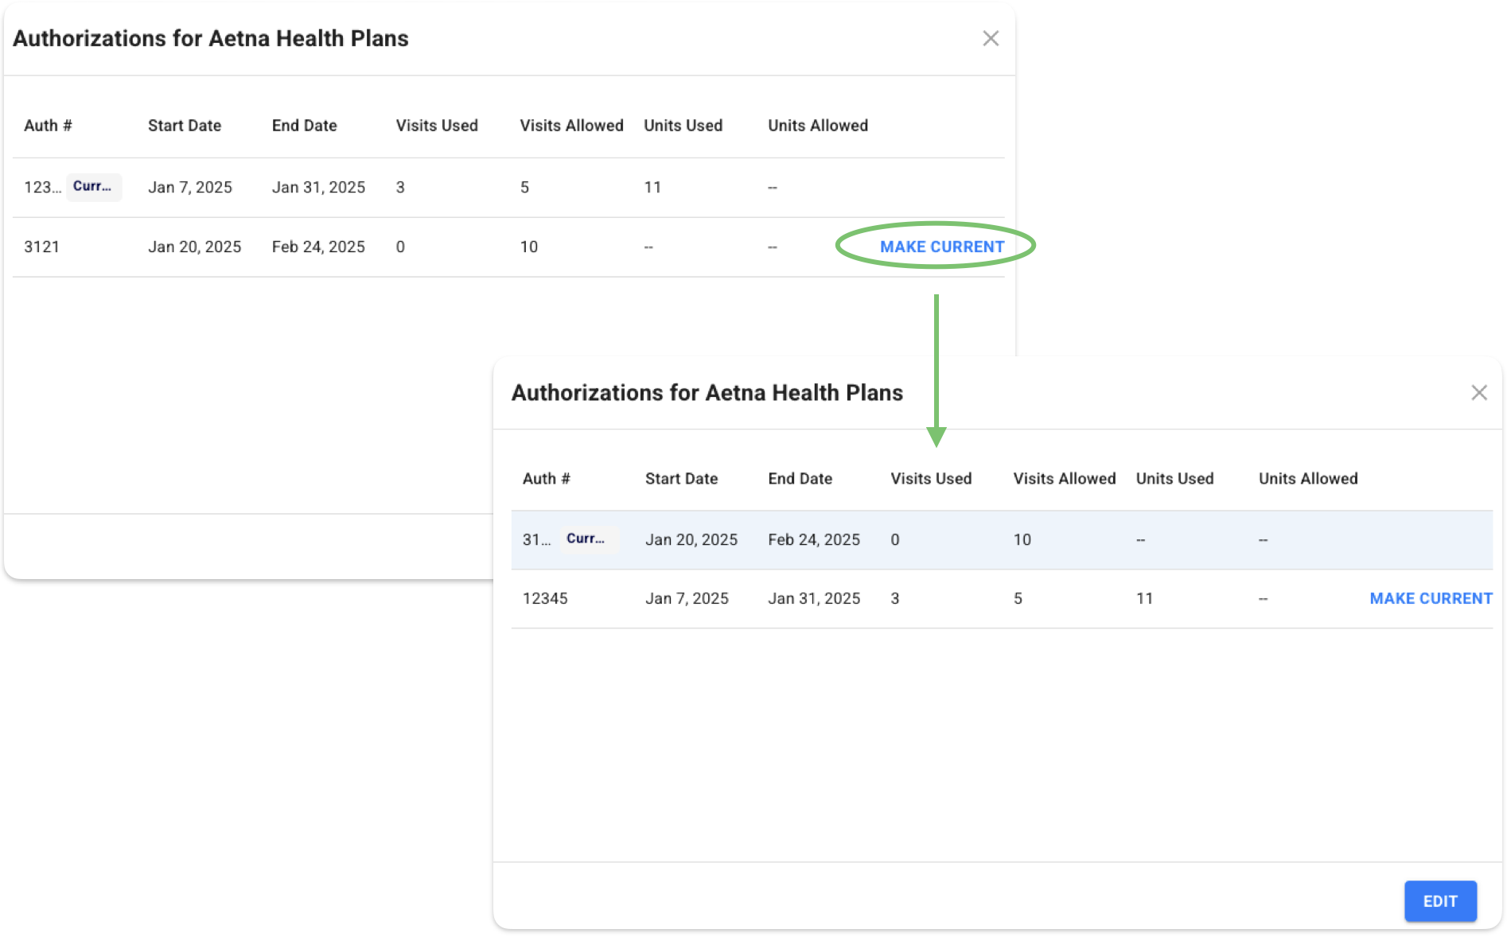Click units used value 11 in front dialog
The image size is (1507, 937).
point(1144,598)
